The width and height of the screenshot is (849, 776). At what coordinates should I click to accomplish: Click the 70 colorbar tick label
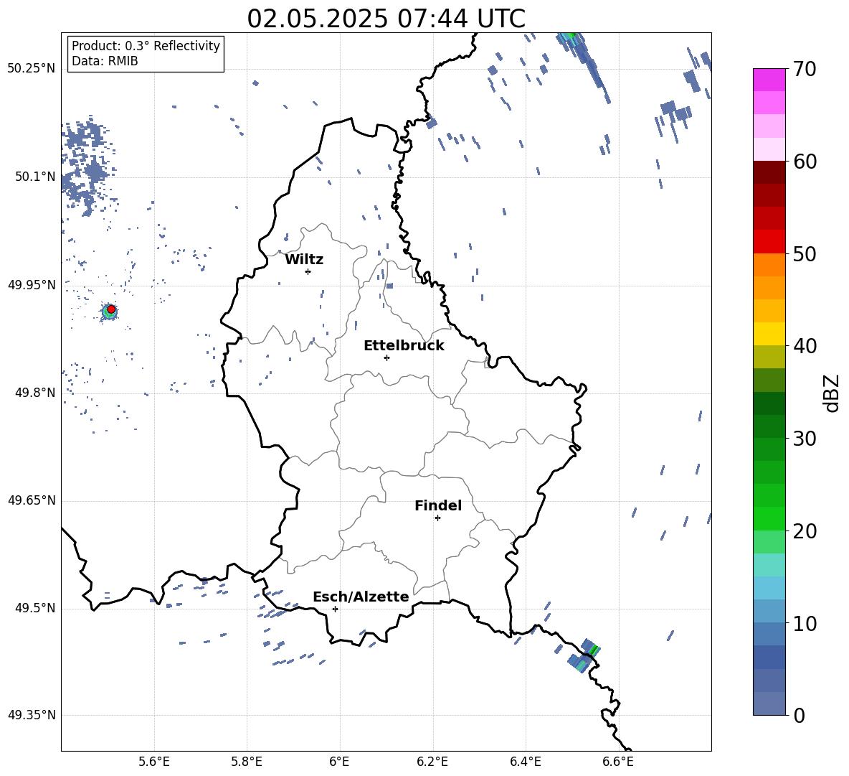point(805,69)
